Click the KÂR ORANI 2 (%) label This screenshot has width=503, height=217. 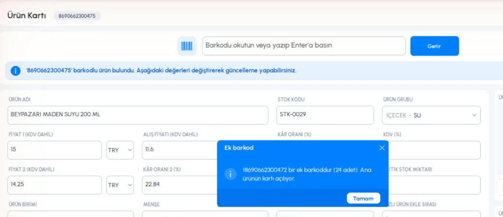click(162, 170)
